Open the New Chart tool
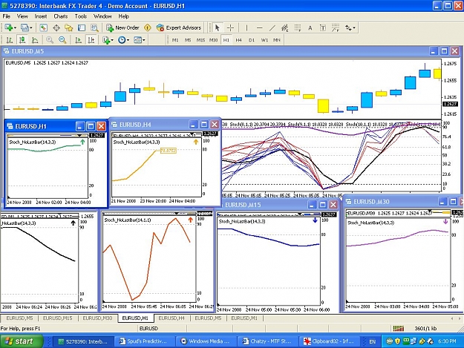This screenshot has width=464, height=348. pyautogui.click(x=8, y=27)
